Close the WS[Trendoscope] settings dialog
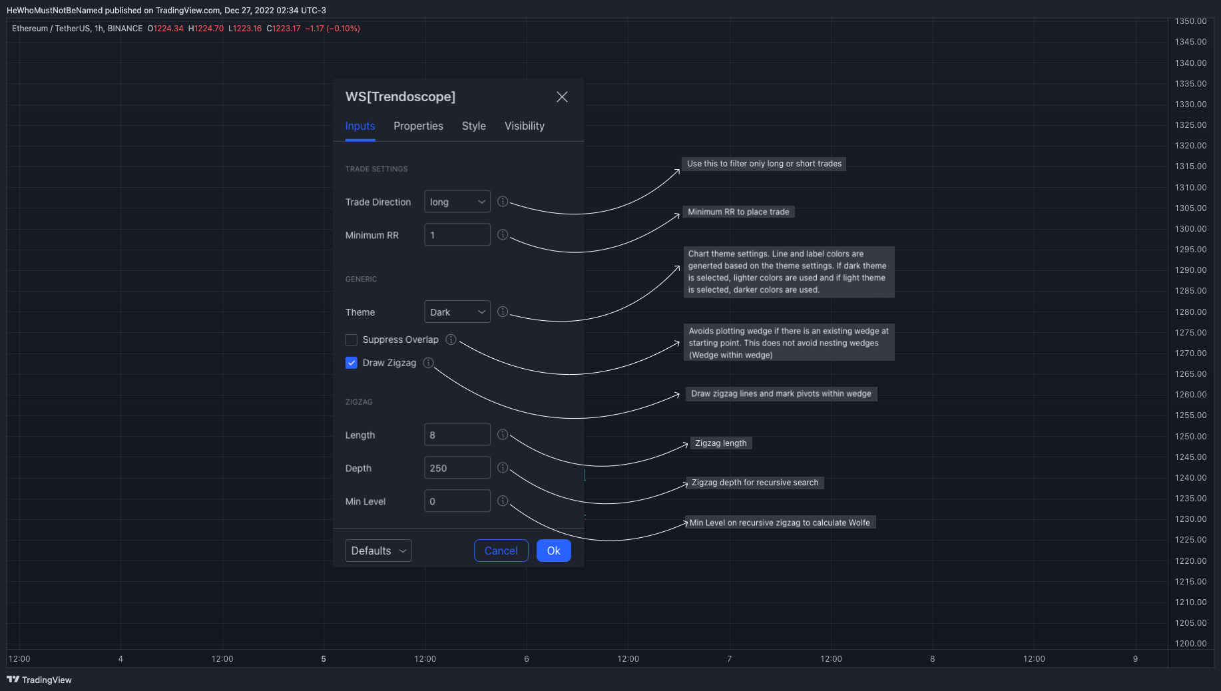 pyautogui.click(x=562, y=97)
